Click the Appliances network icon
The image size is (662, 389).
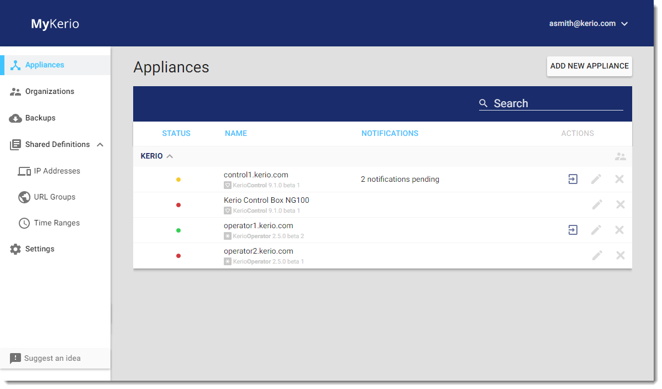pyautogui.click(x=15, y=65)
